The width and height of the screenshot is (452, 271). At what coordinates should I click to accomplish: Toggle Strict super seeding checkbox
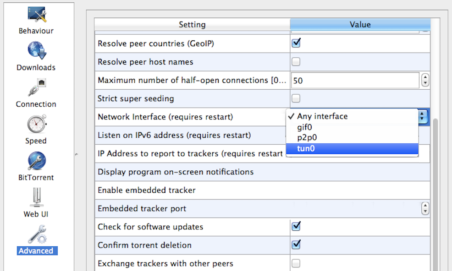click(x=296, y=98)
